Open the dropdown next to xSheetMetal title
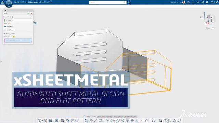The width and height of the screenshot is (219, 123). [51, 2]
